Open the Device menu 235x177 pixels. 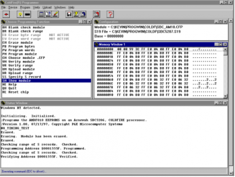click(13, 7)
